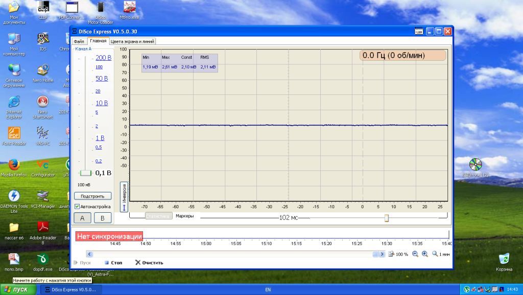Clear the recording with Очистить
This screenshot has height=295, width=523.
[149, 263]
